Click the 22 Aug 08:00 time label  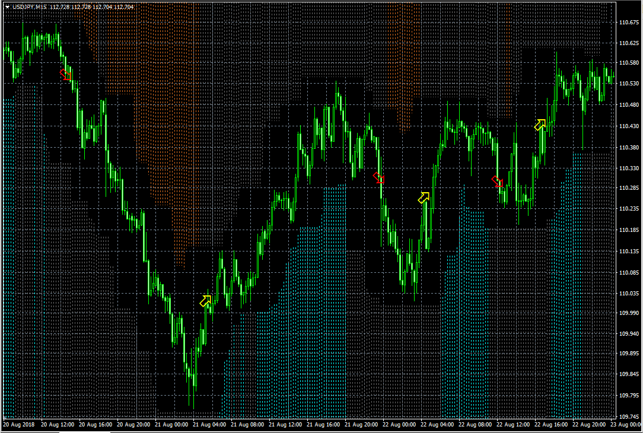pos(475,424)
